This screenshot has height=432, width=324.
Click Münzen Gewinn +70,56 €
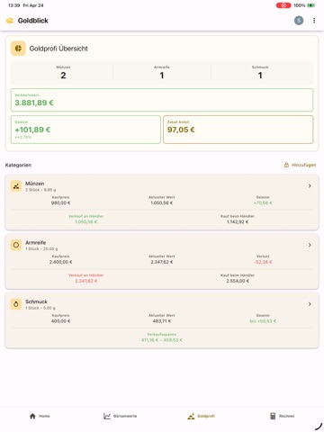263,200
